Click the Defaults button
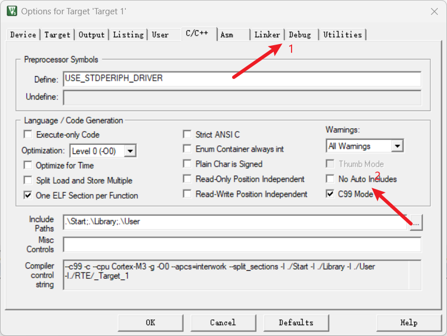 pyautogui.click(x=296, y=322)
